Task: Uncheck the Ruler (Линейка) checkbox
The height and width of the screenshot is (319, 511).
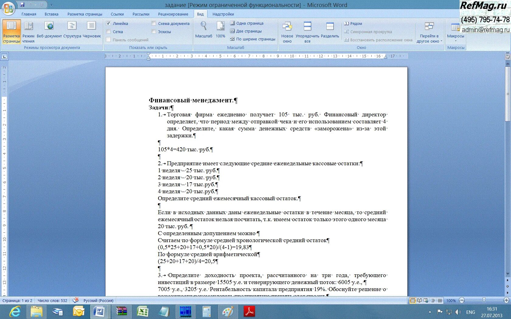Action: pyautogui.click(x=108, y=23)
